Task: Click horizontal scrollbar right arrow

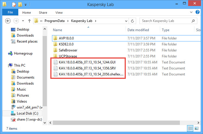Action: click(198, 123)
